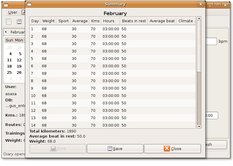Viewport: 233px width, 166px height.
Task: Select calendar day 19
Action: pos(19,66)
